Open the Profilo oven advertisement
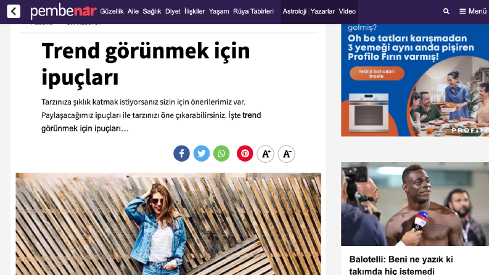489x275 pixels. click(x=415, y=80)
